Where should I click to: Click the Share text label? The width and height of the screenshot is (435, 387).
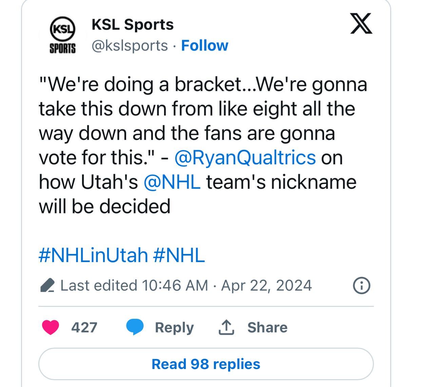coord(267,327)
